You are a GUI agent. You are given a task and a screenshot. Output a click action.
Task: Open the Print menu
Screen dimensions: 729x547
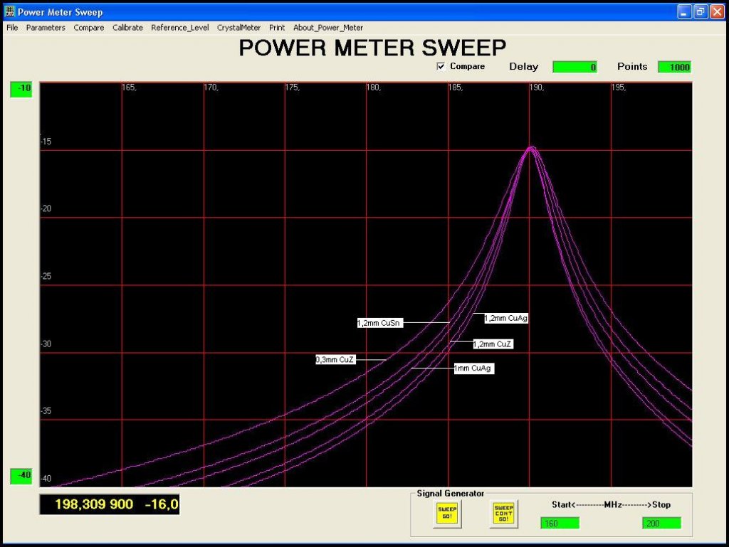pyautogui.click(x=277, y=28)
